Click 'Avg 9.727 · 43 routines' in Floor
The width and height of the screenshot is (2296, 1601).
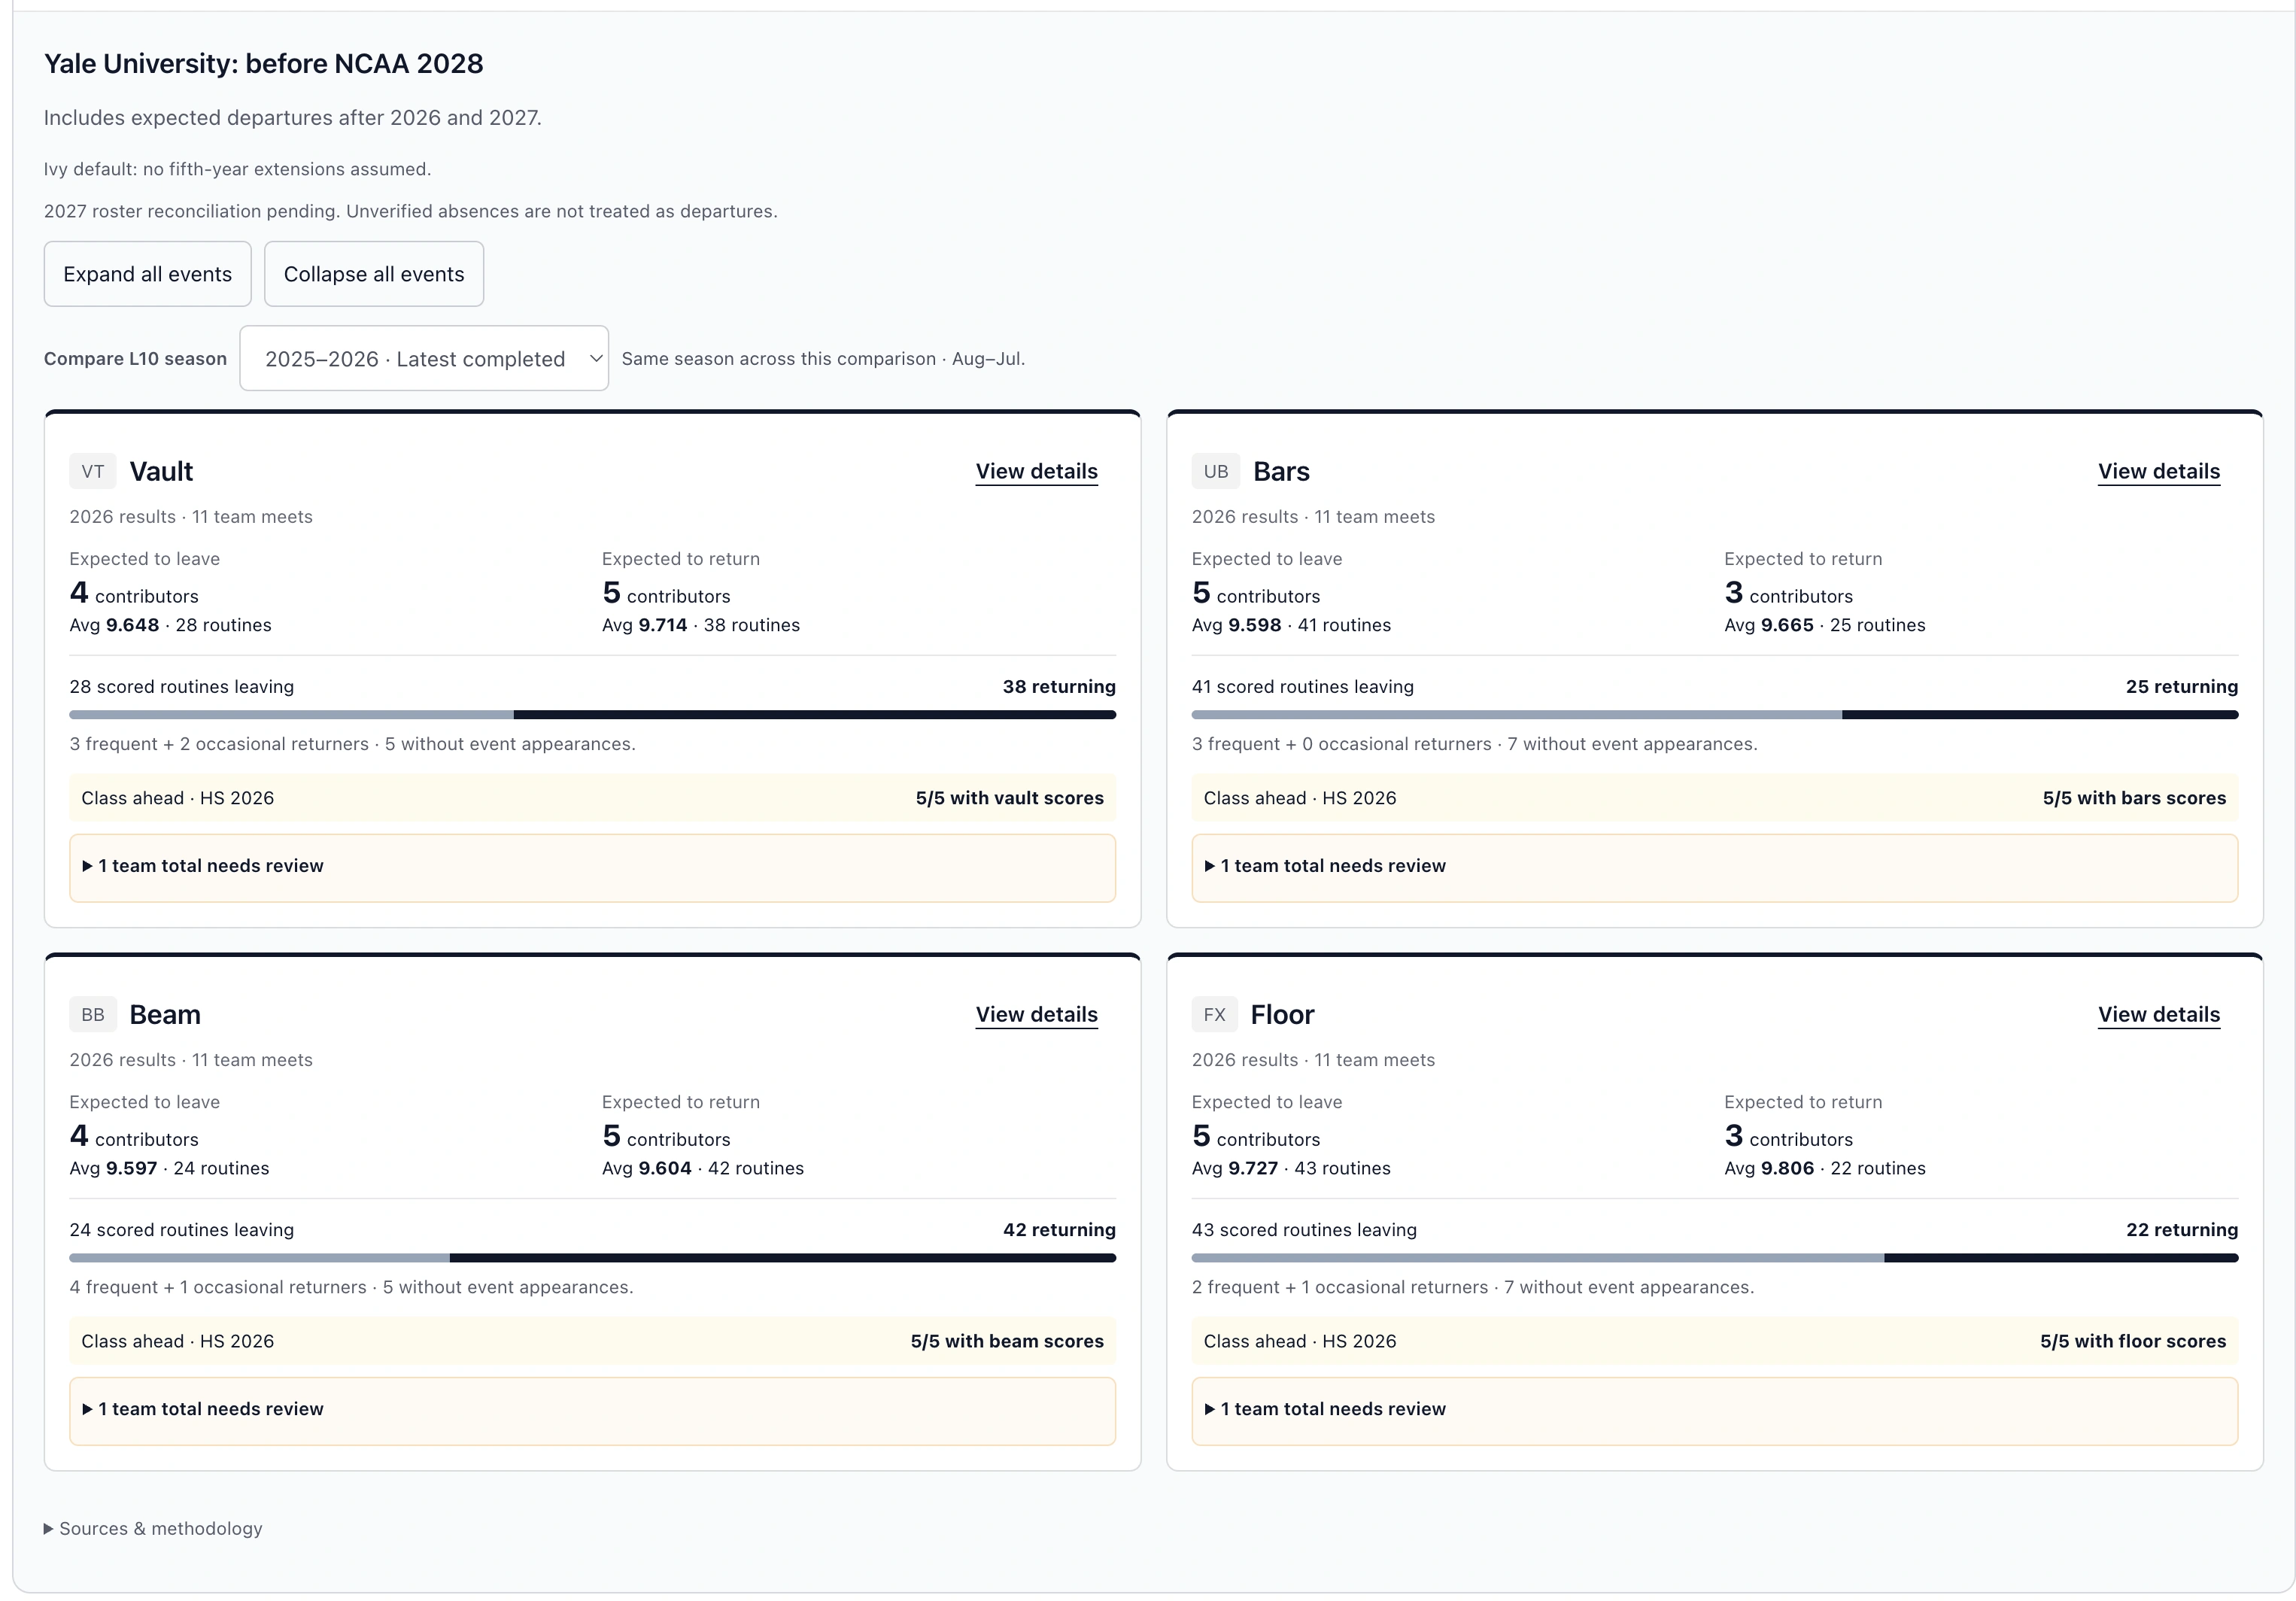pyautogui.click(x=1291, y=1168)
